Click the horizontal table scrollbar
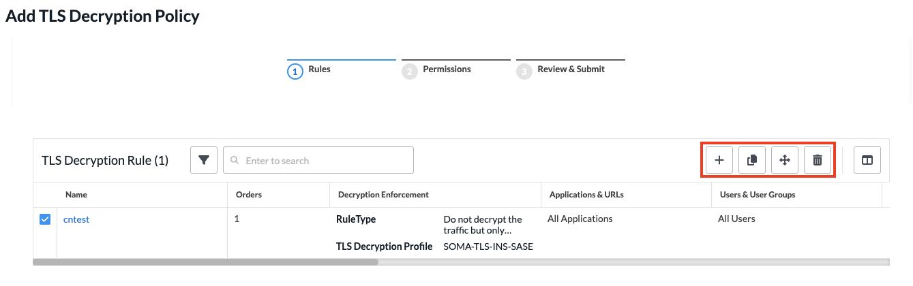The image size is (913, 286). click(205, 261)
